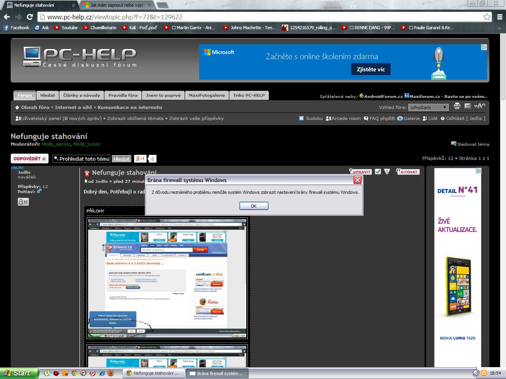Screen dimensions: 506x379
Task: Click the Windows Start button
Action: (19, 373)
